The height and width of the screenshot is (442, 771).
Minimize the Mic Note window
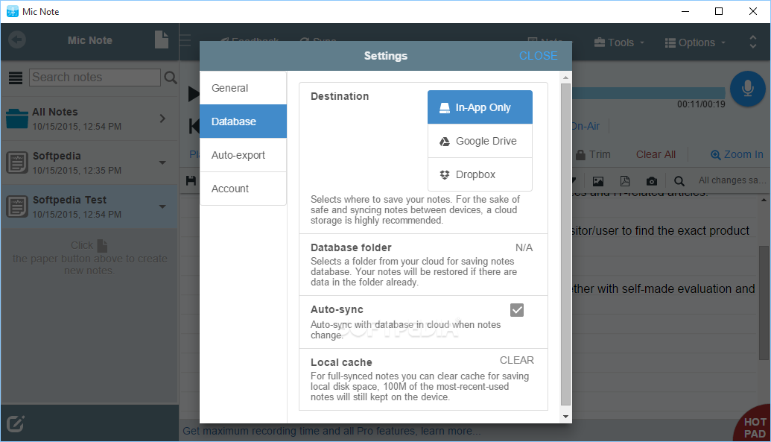point(685,11)
